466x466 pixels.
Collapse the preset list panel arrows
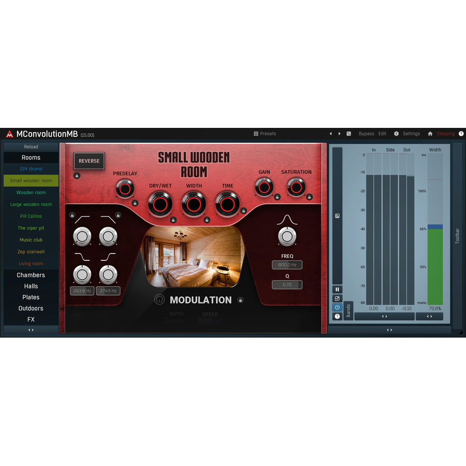pyautogui.click(x=31, y=330)
